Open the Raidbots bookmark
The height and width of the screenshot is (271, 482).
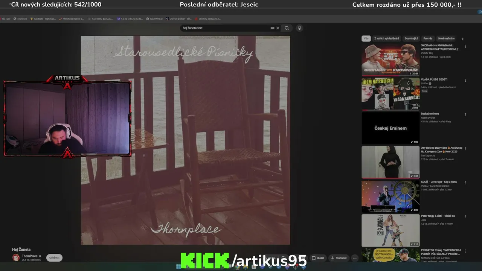(43, 18)
